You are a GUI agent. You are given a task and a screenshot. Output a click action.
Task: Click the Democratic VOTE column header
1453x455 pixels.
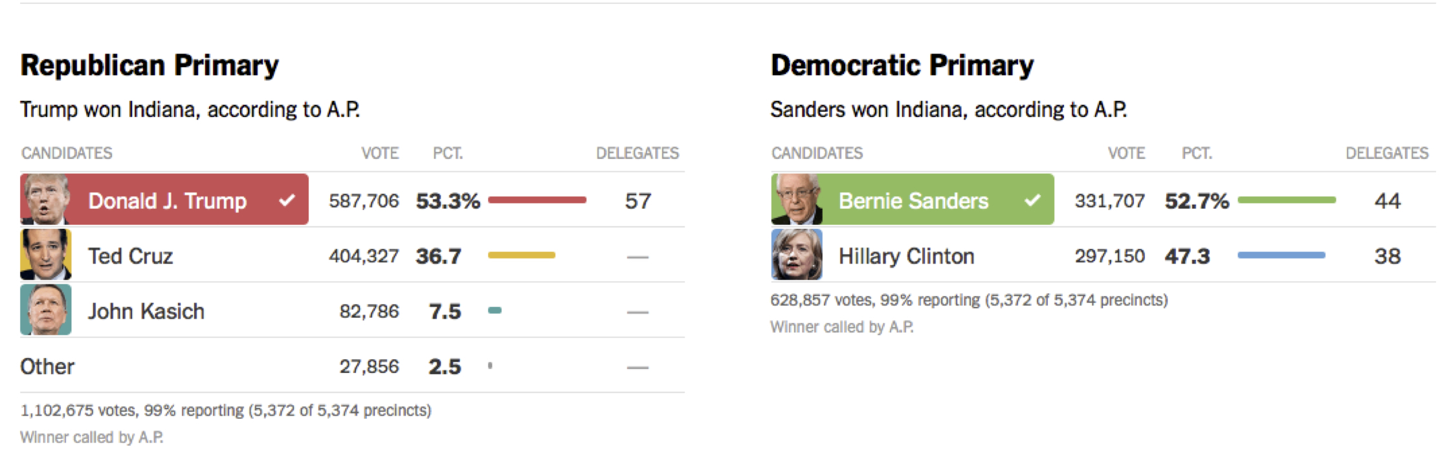[x=1126, y=153]
